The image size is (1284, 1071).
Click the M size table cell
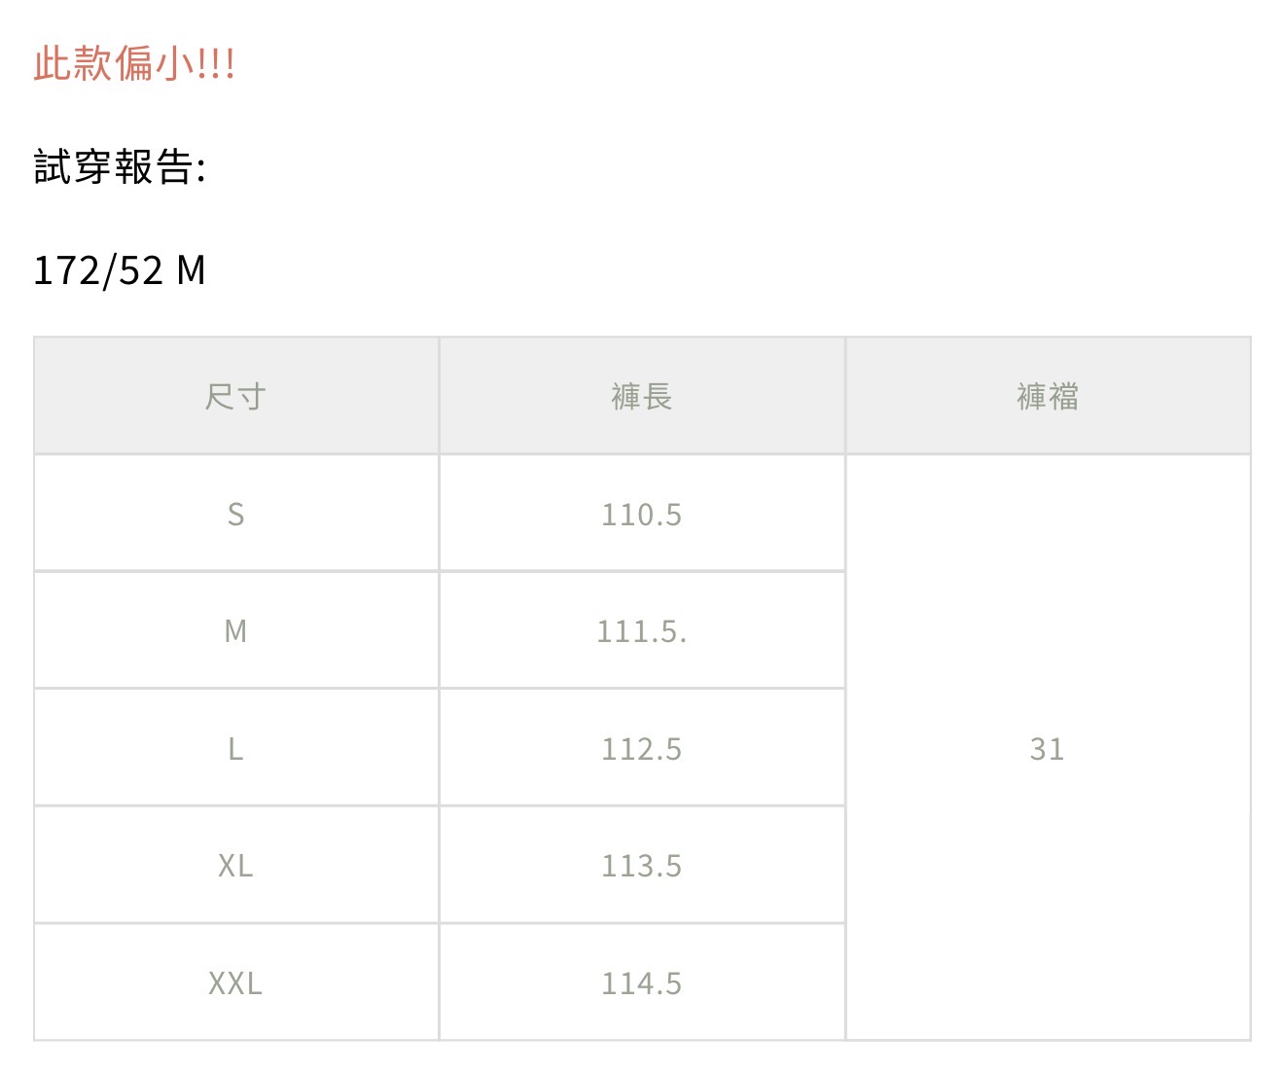(235, 631)
